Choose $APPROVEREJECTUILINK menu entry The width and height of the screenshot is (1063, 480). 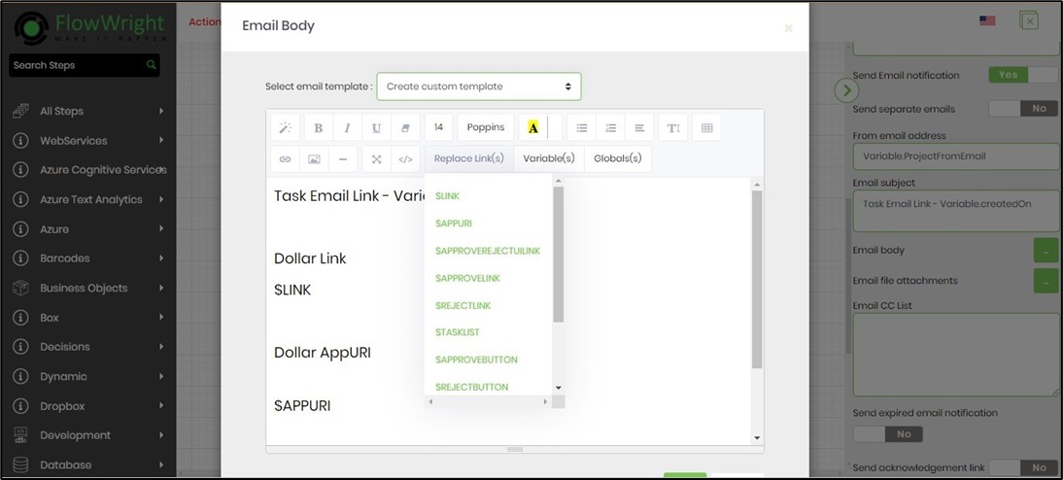pos(488,251)
